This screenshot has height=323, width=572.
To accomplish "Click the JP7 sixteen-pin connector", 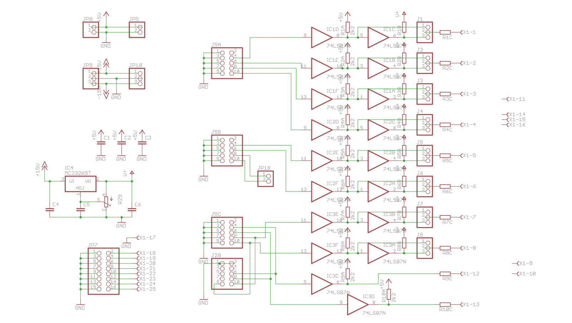I will click(104, 271).
